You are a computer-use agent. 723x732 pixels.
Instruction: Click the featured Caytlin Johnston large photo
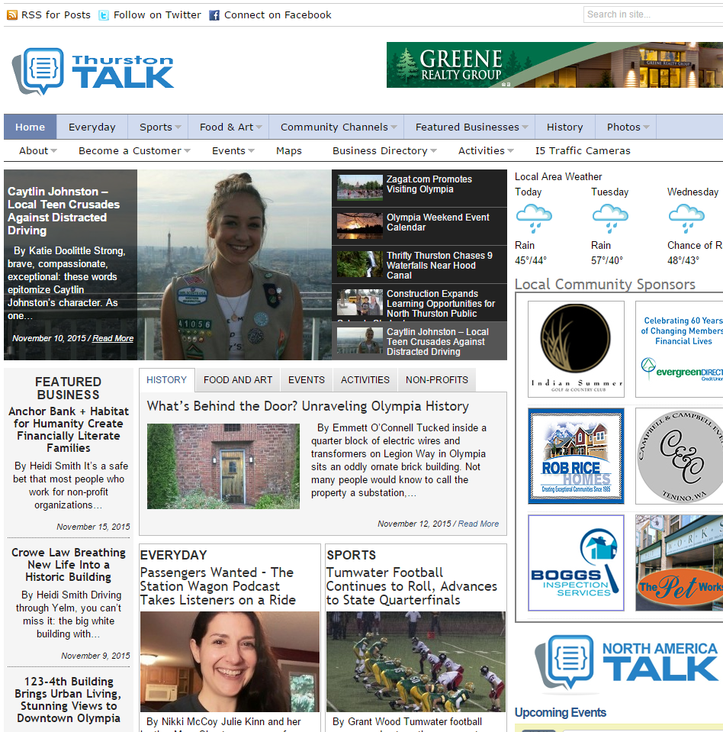click(234, 265)
